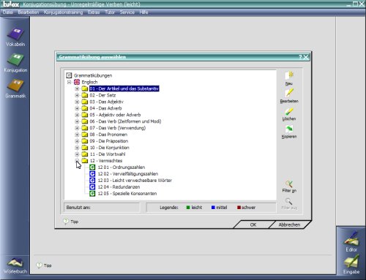Open the Datei menu
The image size is (366, 280).
pos(8,12)
